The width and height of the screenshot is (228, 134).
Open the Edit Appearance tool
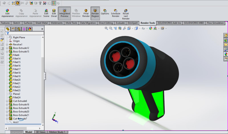coord(7,13)
